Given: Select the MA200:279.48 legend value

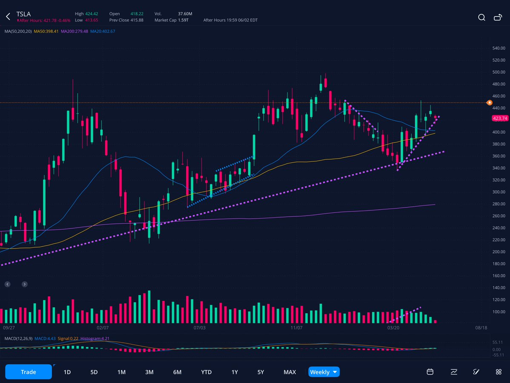Looking at the screenshot, I should tap(74, 31).
